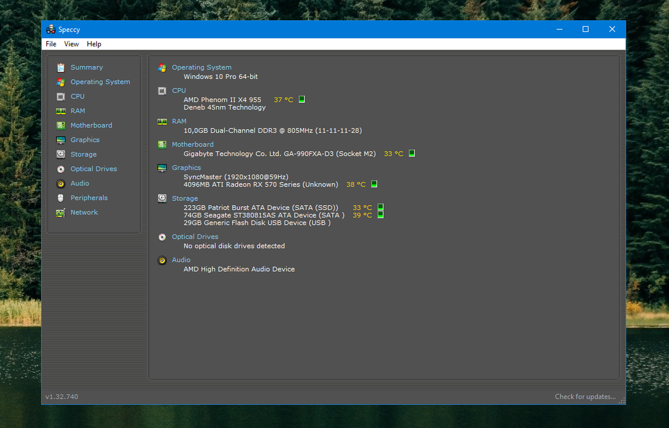Click the Motherboard icon in sidebar
Screen dimensions: 669x428
coord(61,125)
